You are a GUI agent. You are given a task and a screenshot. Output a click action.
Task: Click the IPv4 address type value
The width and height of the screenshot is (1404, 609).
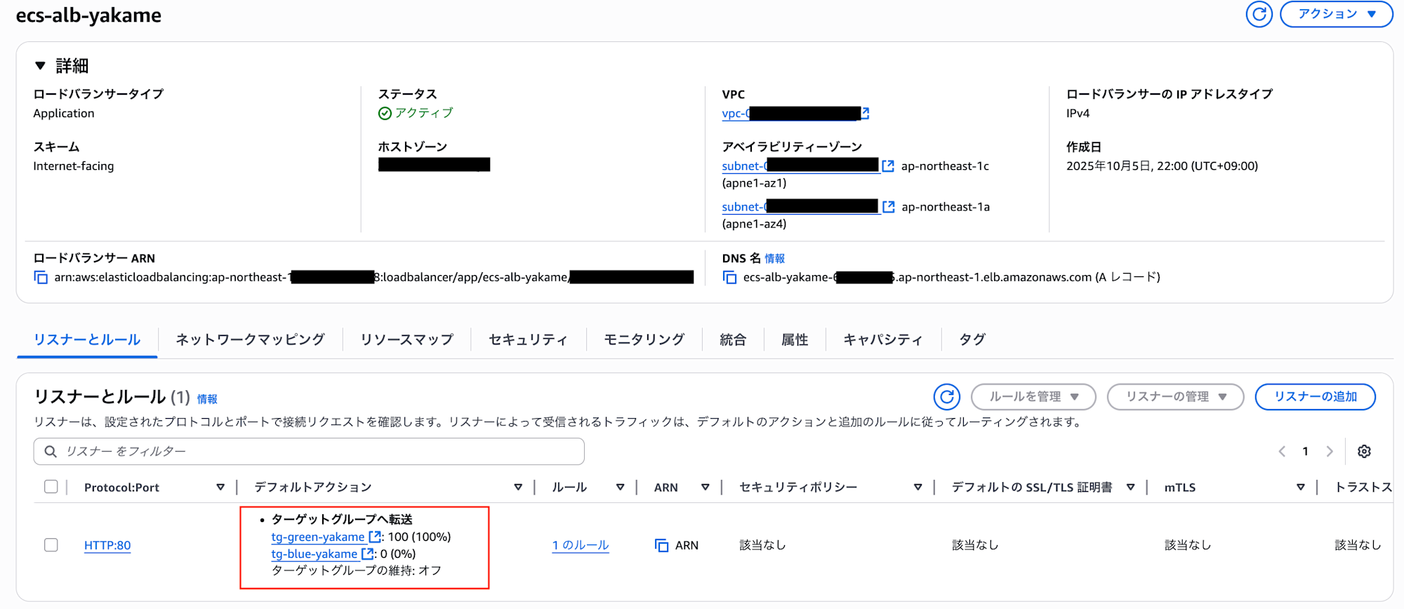pyautogui.click(x=1078, y=114)
